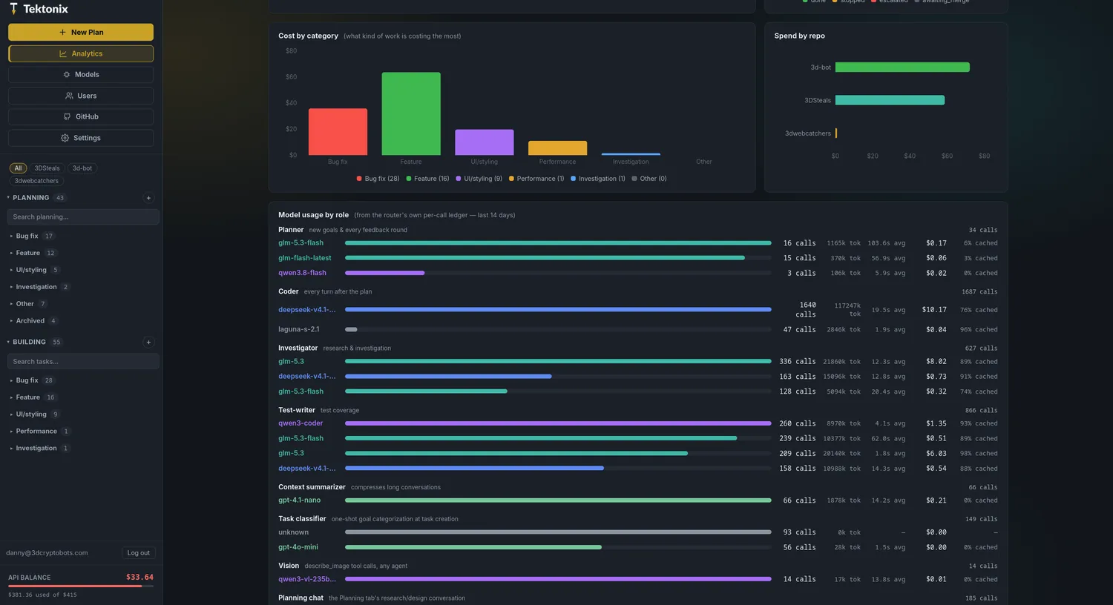
Task: Click the 3d-bot spend bar
Action: (x=902, y=67)
